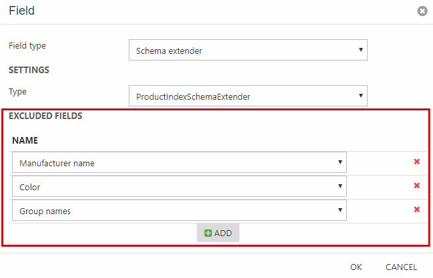Click the EXCLUDED FIELDS heading
The image size is (433, 278).
click(45, 116)
